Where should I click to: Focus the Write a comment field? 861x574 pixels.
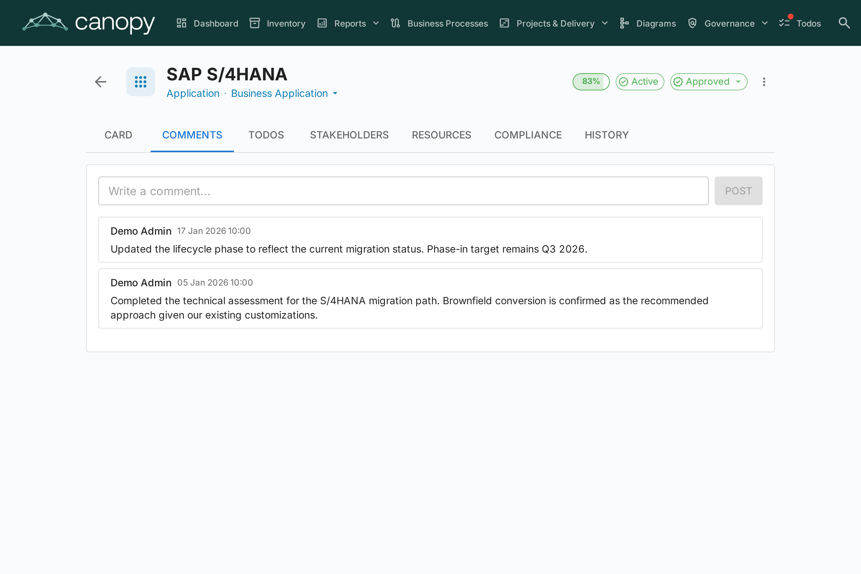click(x=403, y=191)
